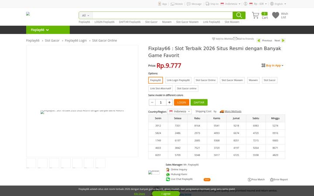
Task: Select the first product thumbnail
Action: (31, 163)
